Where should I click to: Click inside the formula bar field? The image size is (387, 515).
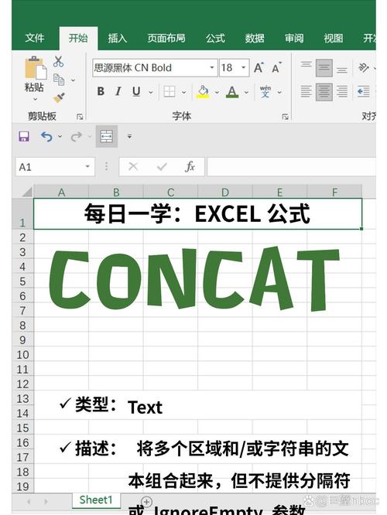coord(291,167)
